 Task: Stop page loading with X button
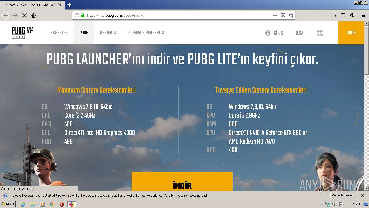(x=25, y=15)
